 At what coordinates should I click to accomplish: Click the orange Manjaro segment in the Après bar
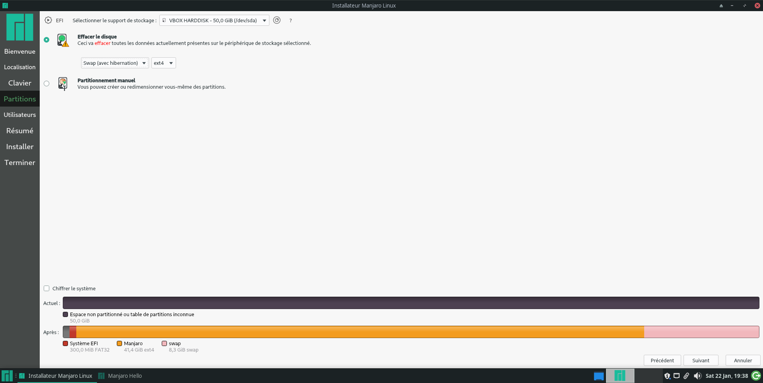[358, 332]
